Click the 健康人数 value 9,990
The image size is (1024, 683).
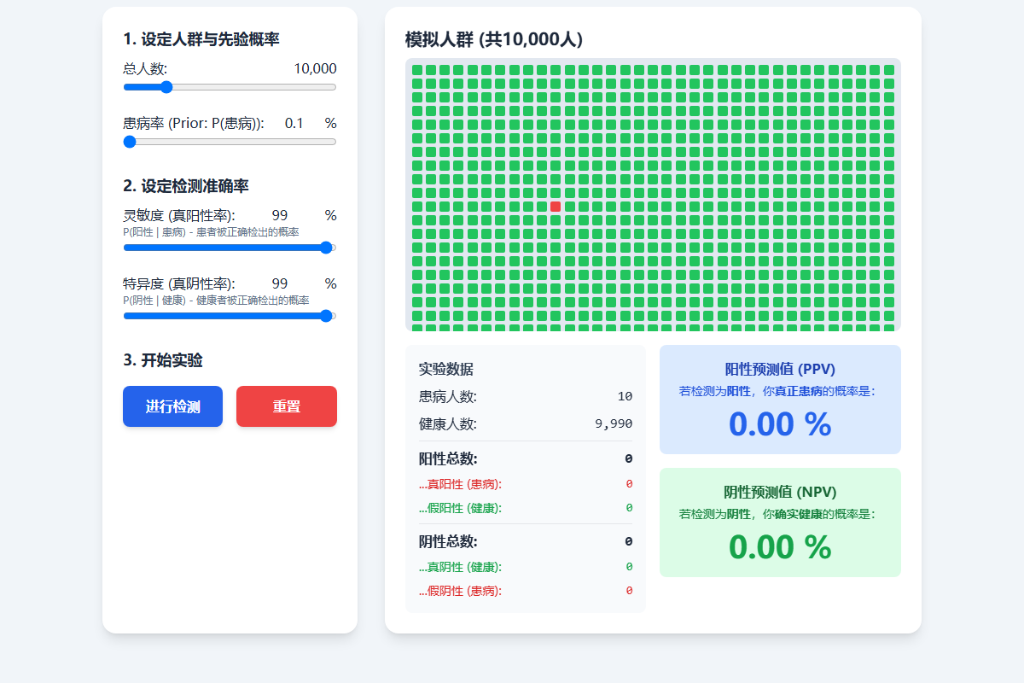[614, 424]
